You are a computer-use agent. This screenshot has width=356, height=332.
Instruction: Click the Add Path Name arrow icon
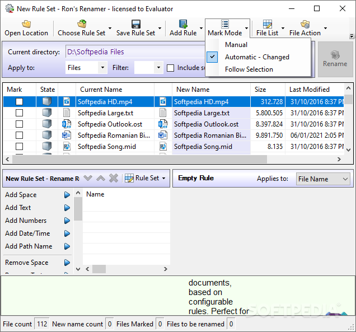point(67,246)
